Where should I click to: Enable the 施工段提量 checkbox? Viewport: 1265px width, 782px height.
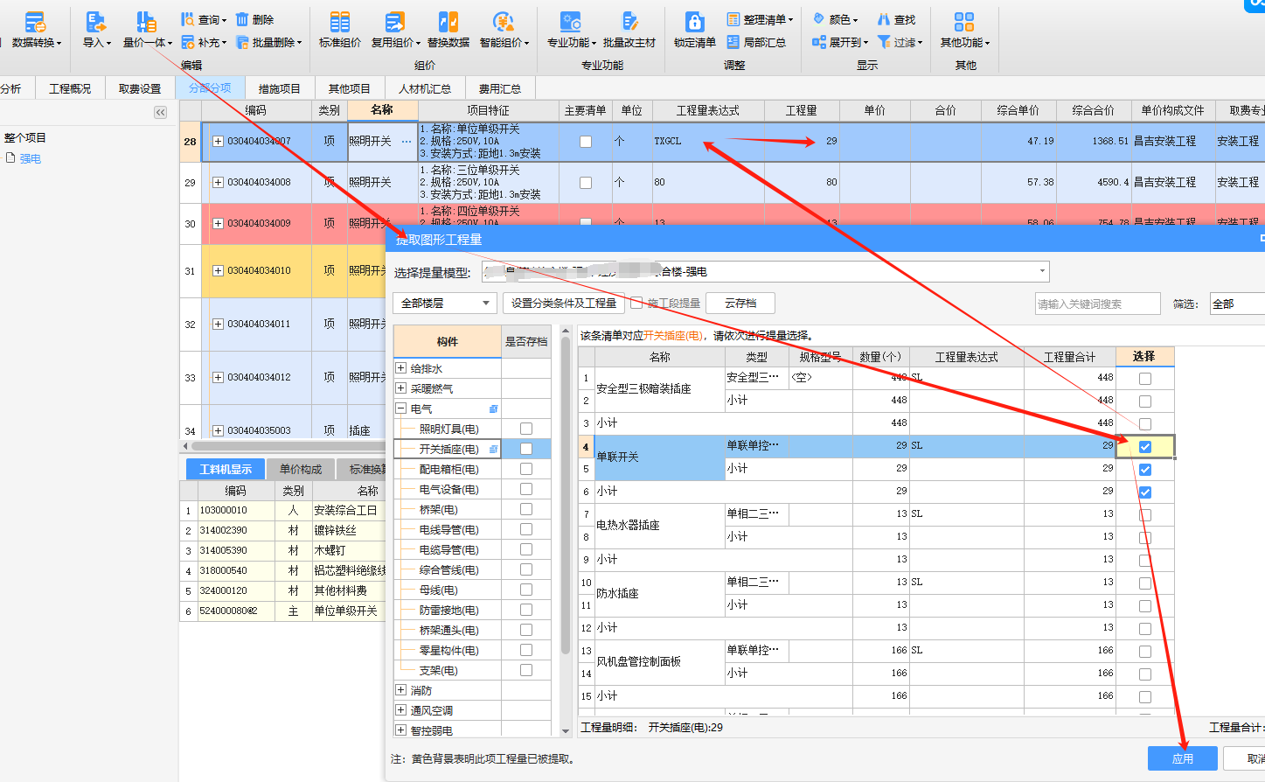[x=637, y=303]
